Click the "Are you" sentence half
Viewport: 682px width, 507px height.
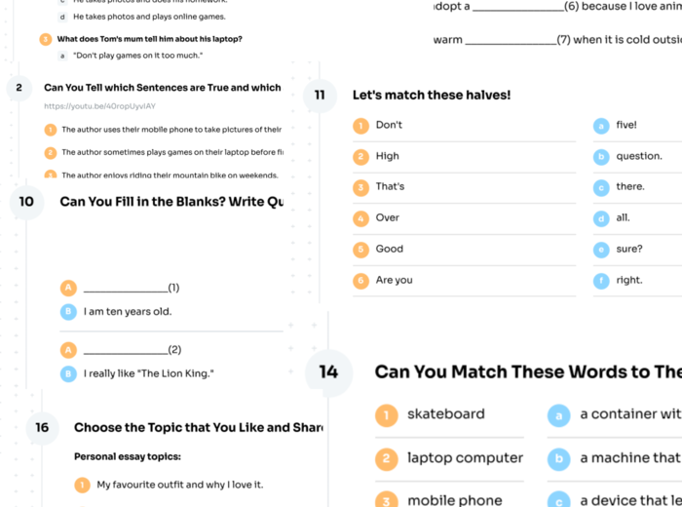(394, 281)
